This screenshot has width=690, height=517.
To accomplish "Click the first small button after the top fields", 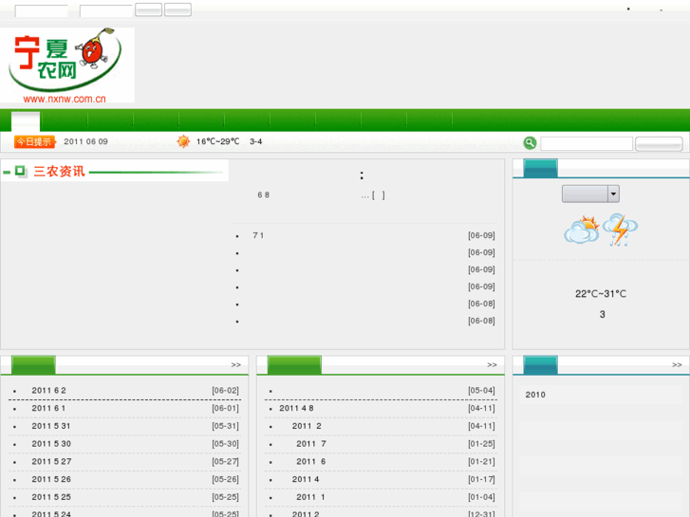I will pyautogui.click(x=148, y=9).
